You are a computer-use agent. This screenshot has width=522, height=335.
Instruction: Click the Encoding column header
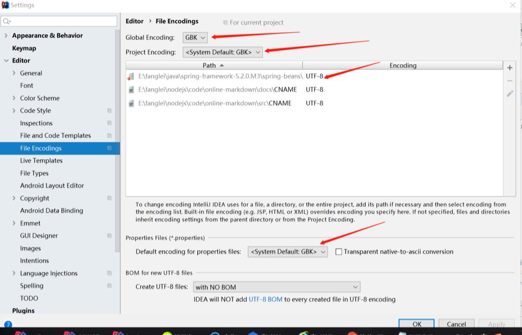(x=403, y=65)
